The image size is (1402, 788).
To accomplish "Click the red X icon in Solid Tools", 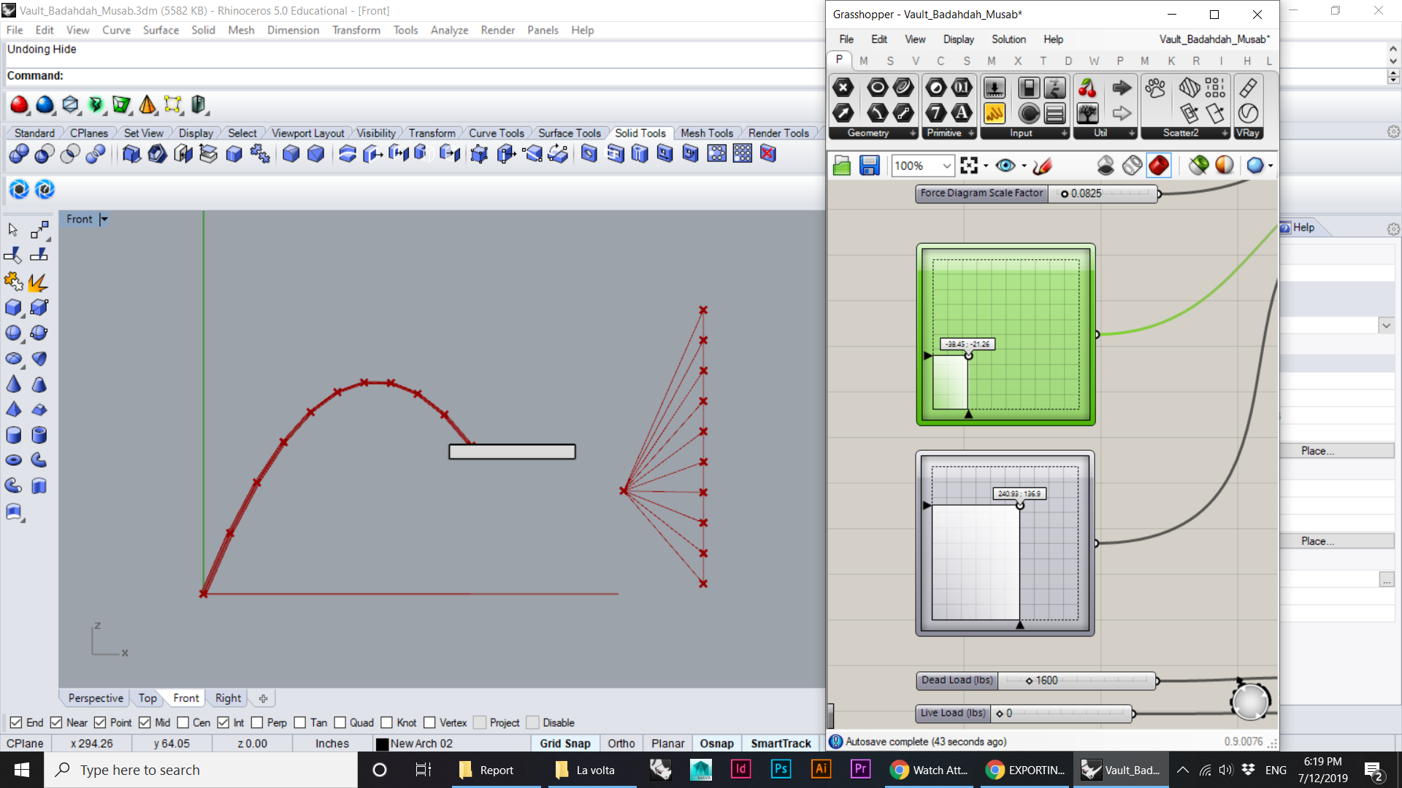I will pos(767,154).
